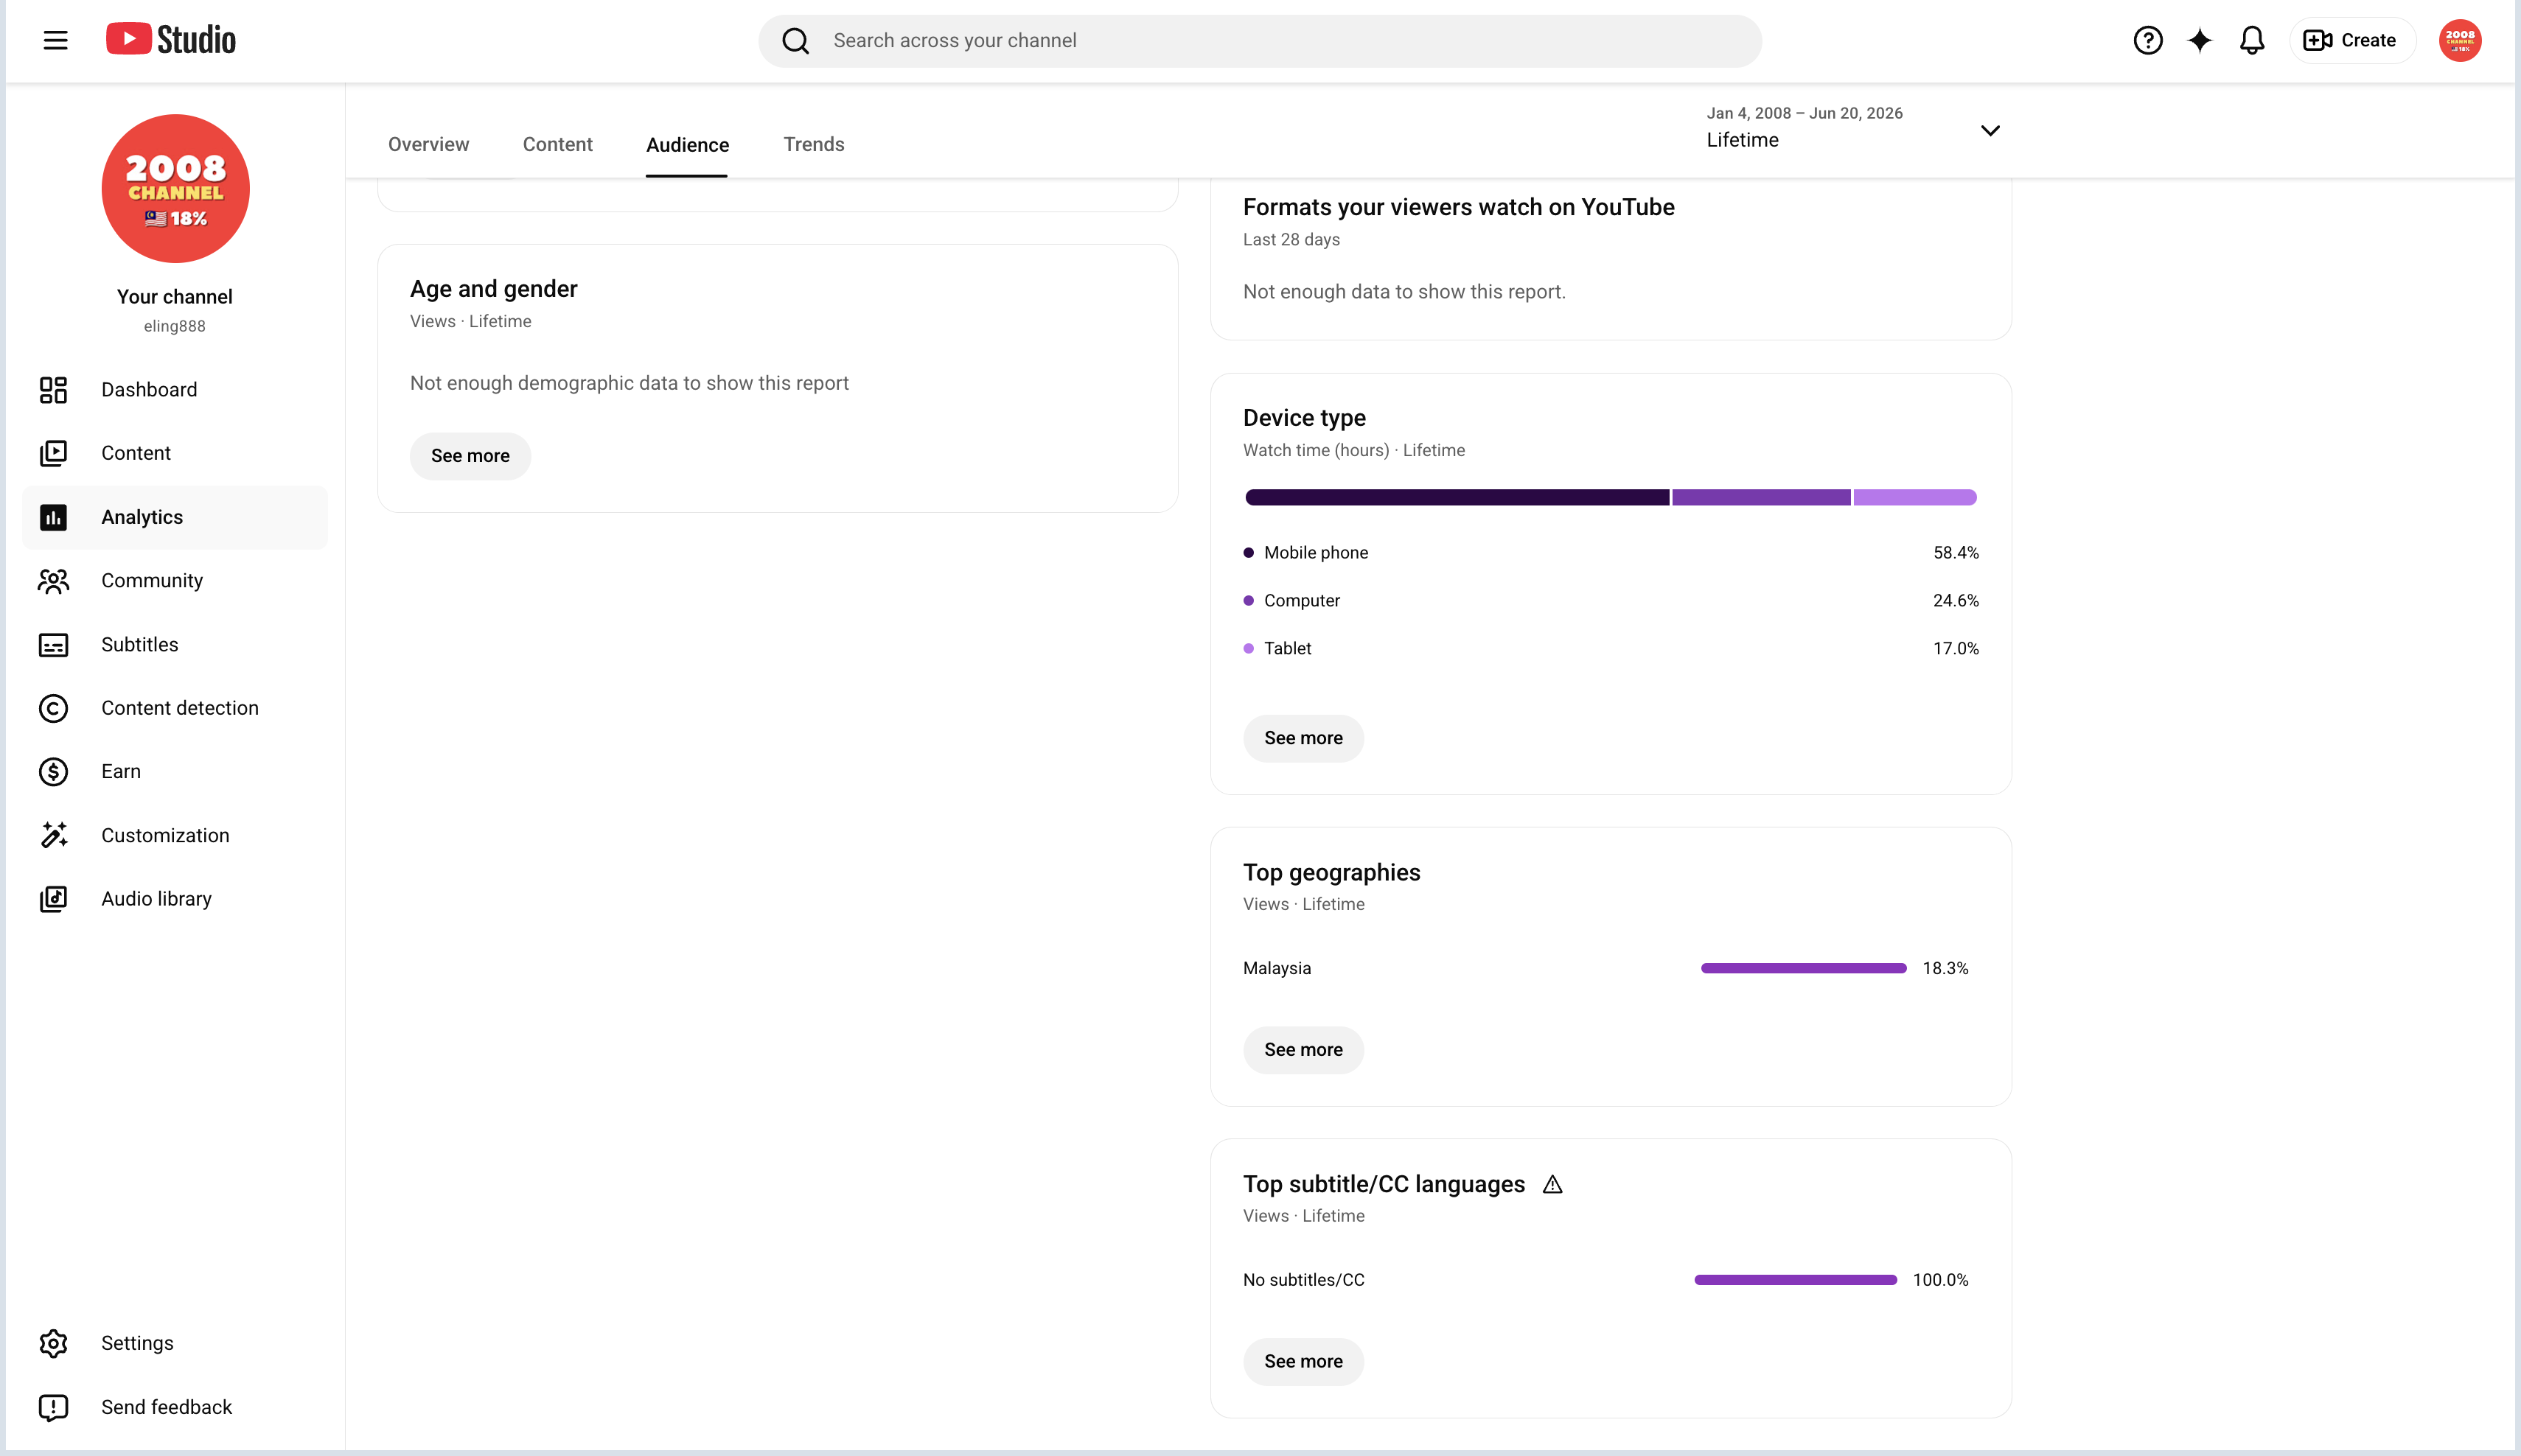Click the Malaysia geography percentage bar
This screenshot has height=1456, width=2521.
pos(1804,968)
